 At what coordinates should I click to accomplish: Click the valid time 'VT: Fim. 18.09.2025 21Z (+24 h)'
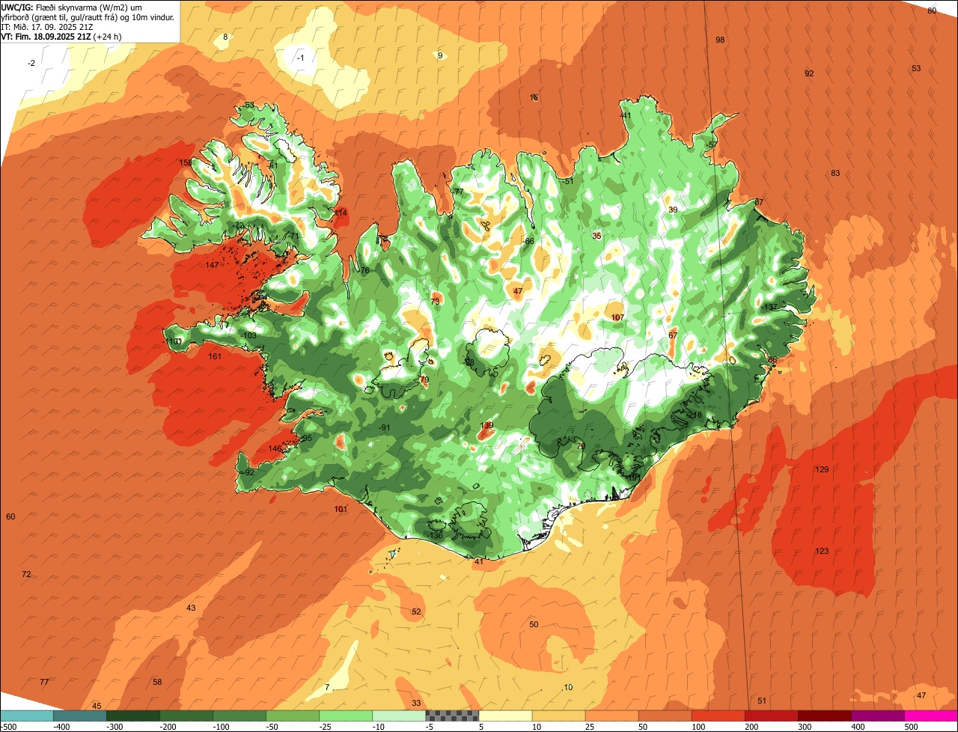click(x=61, y=36)
